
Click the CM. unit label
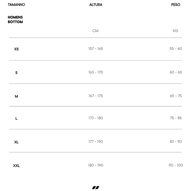(x=96, y=31)
